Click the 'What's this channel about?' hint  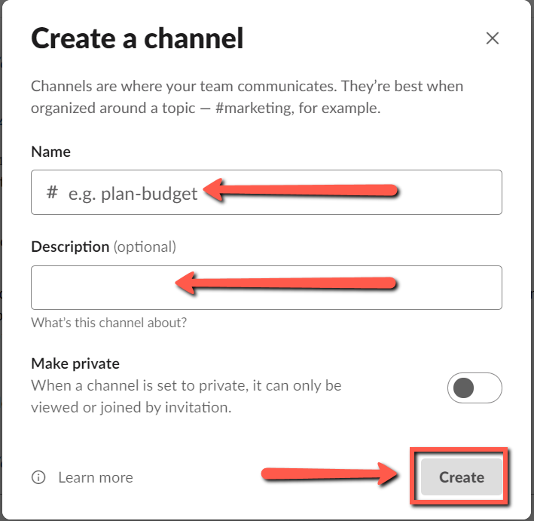tap(108, 323)
